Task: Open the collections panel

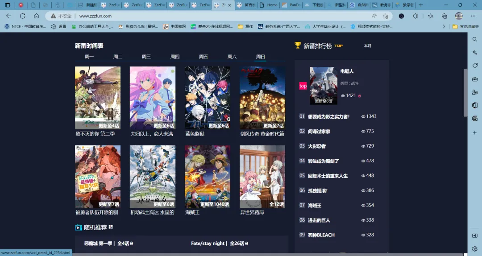Action: 444,16
